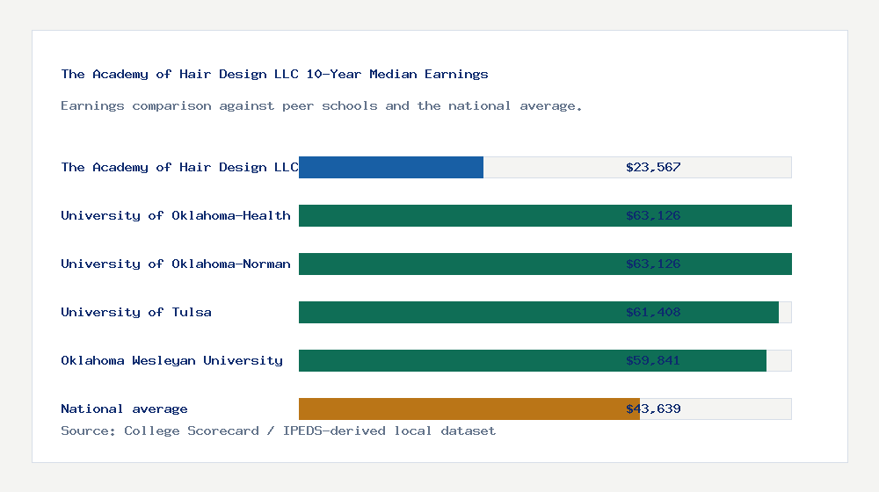Click the '$63,126' value for Oklahoma-Health
This screenshot has height=492, width=879.
[x=653, y=216]
